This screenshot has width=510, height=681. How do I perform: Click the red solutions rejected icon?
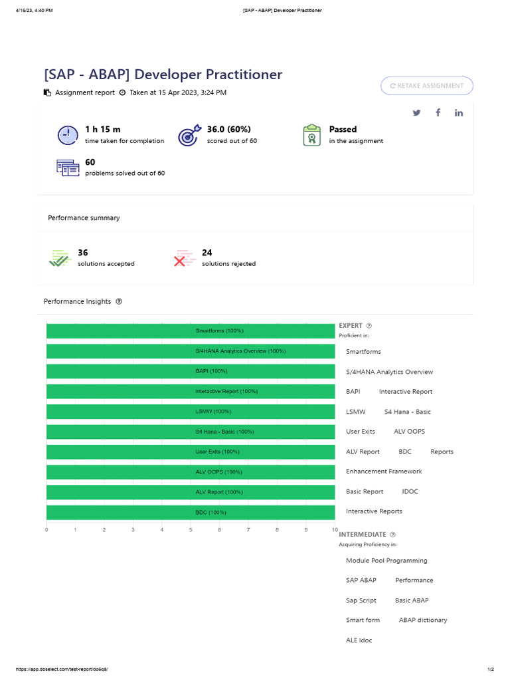(183, 258)
